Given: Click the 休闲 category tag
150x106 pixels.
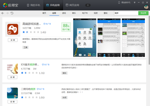Looking at the screenshot, I should (64, 98).
